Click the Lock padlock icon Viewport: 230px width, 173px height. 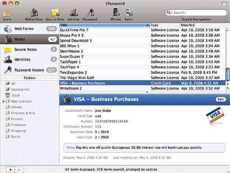click(x=7, y=13)
